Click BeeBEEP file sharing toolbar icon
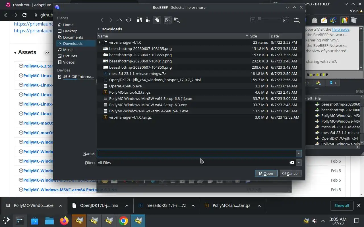Viewport: 364px width, 227px height. coord(344,20)
